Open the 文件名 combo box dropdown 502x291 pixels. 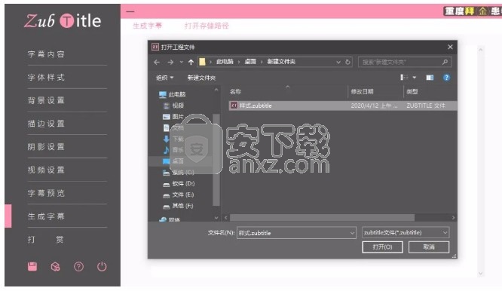click(352, 233)
